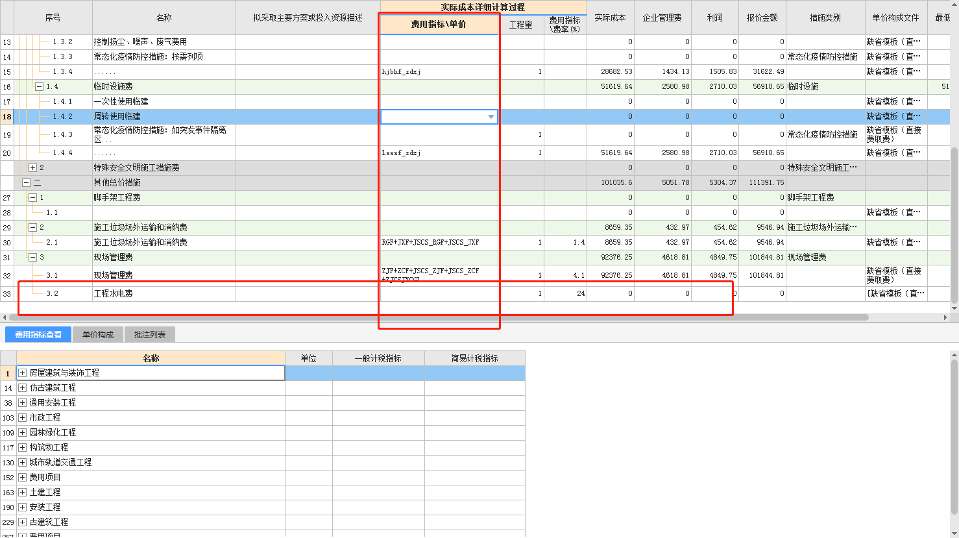
Task: Select the 措施类别 column header
Action: tap(825, 18)
